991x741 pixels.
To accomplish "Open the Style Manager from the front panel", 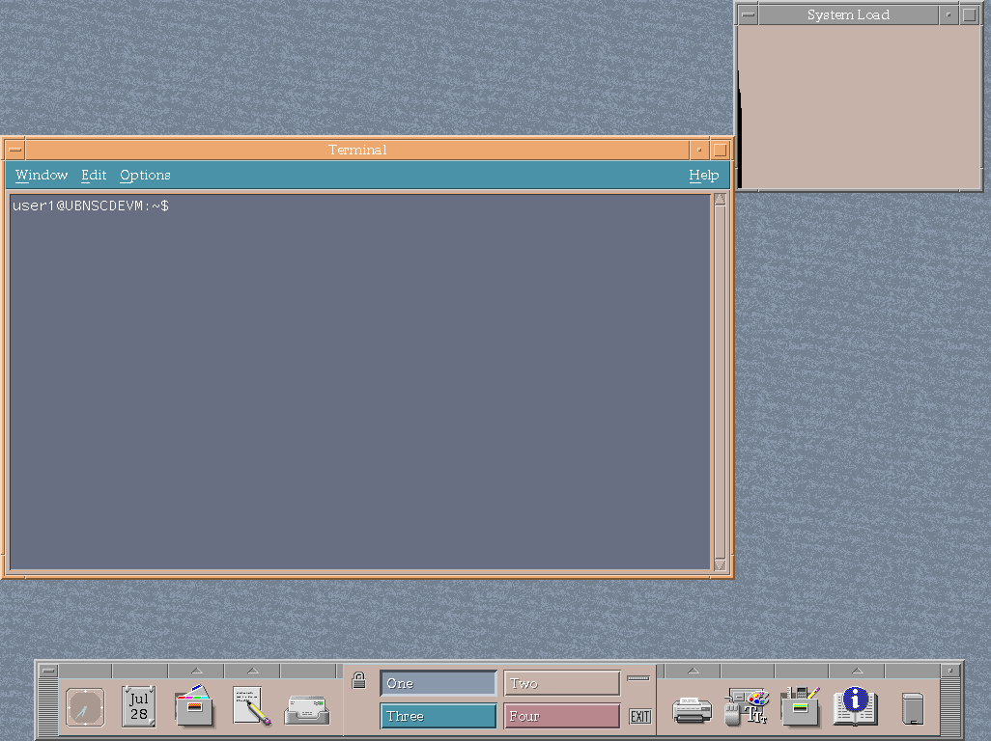I will point(748,707).
